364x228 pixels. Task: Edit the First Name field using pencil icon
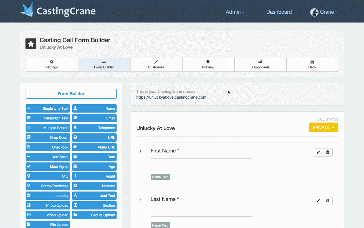coord(318,152)
